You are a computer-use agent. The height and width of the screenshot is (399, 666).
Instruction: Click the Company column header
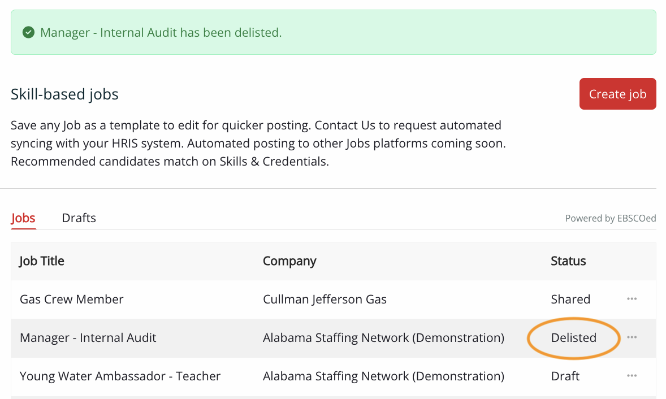289,261
